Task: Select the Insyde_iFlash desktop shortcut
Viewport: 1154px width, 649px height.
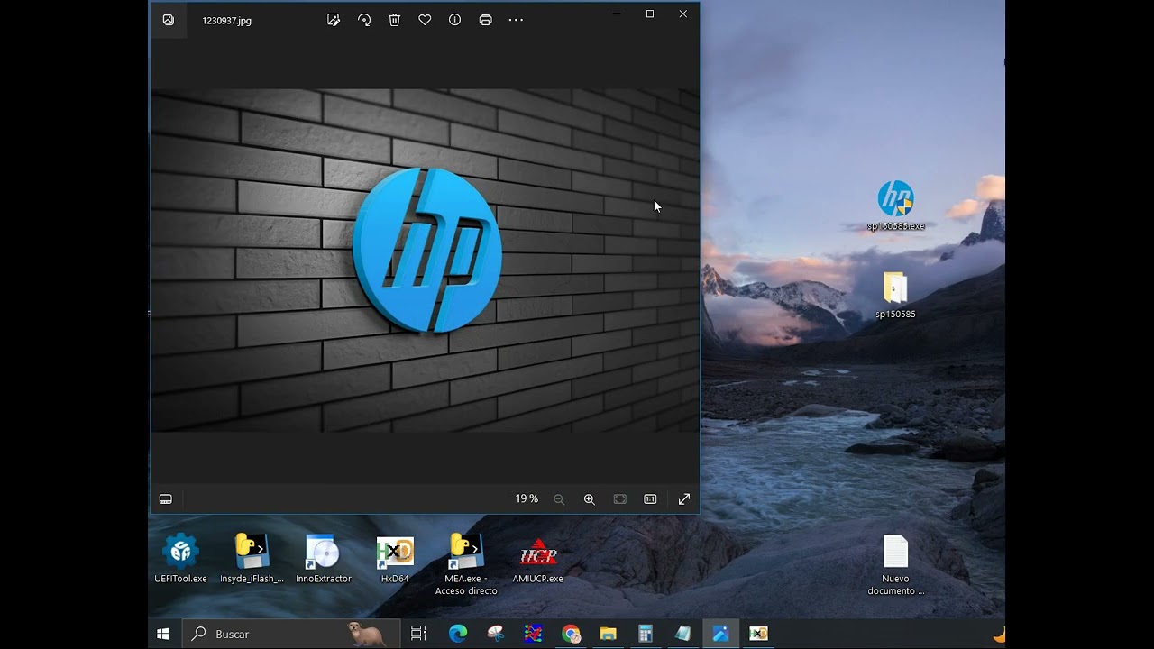Action: [252, 559]
